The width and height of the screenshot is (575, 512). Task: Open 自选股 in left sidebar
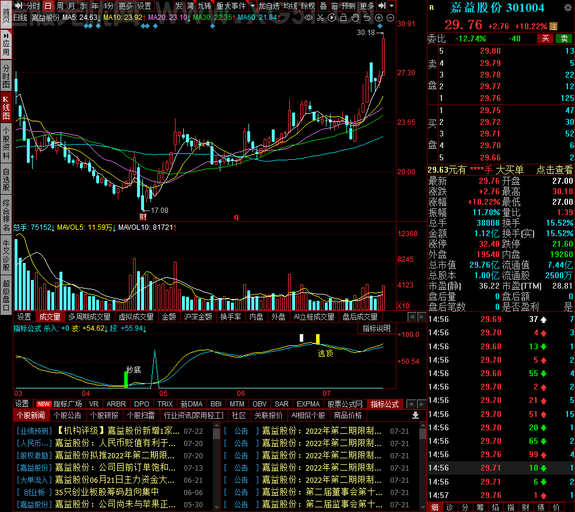(6, 179)
